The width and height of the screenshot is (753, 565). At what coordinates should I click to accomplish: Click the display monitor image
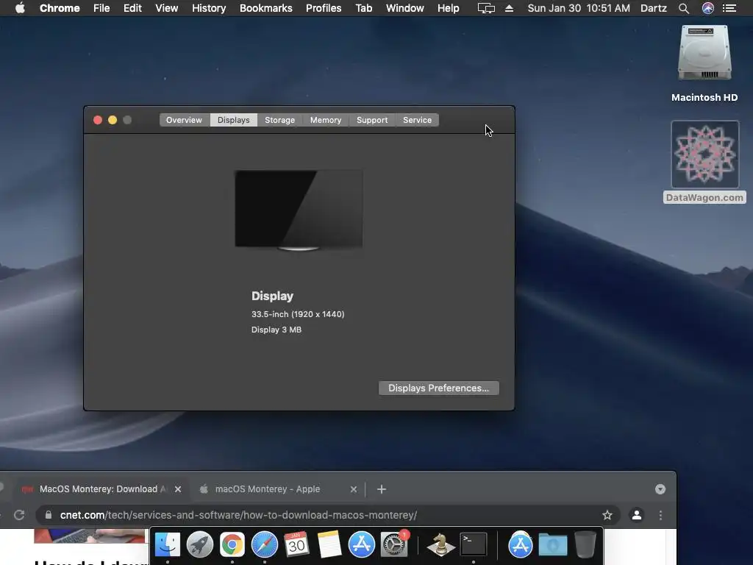pyautogui.click(x=299, y=210)
